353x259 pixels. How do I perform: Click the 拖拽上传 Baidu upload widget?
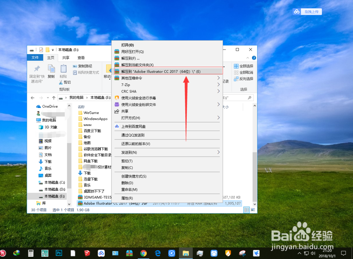coord(307,12)
